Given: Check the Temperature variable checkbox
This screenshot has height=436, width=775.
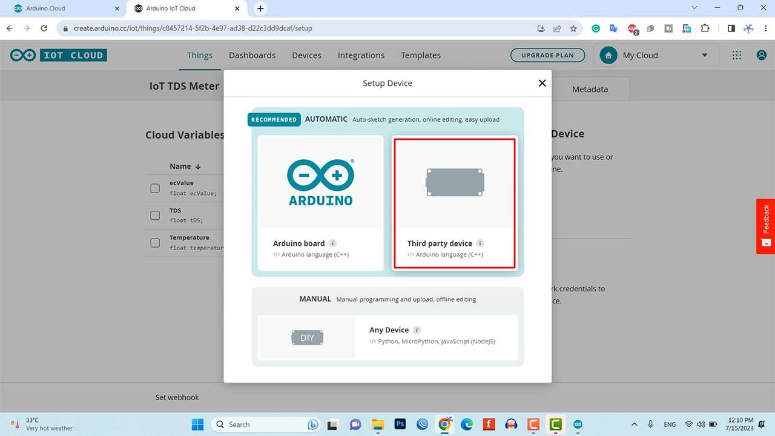Looking at the screenshot, I should coord(155,242).
